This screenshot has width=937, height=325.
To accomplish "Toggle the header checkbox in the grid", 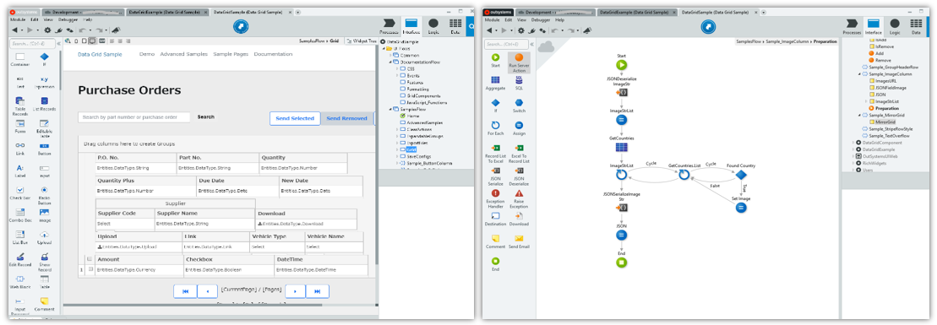I will [90, 259].
